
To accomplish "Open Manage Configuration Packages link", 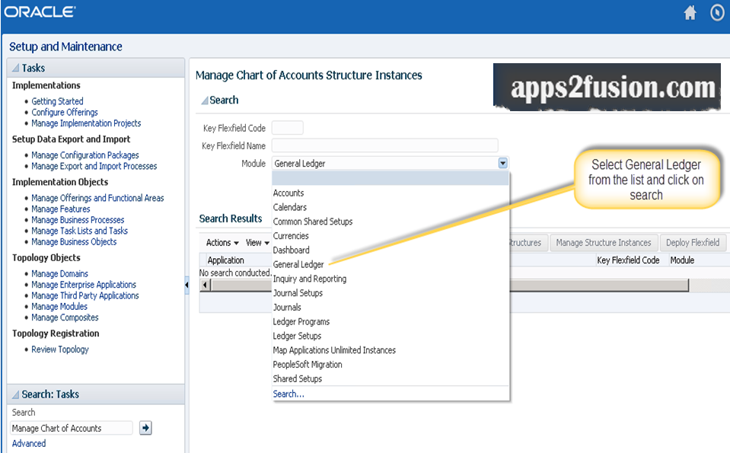I will (x=85, y=155).
